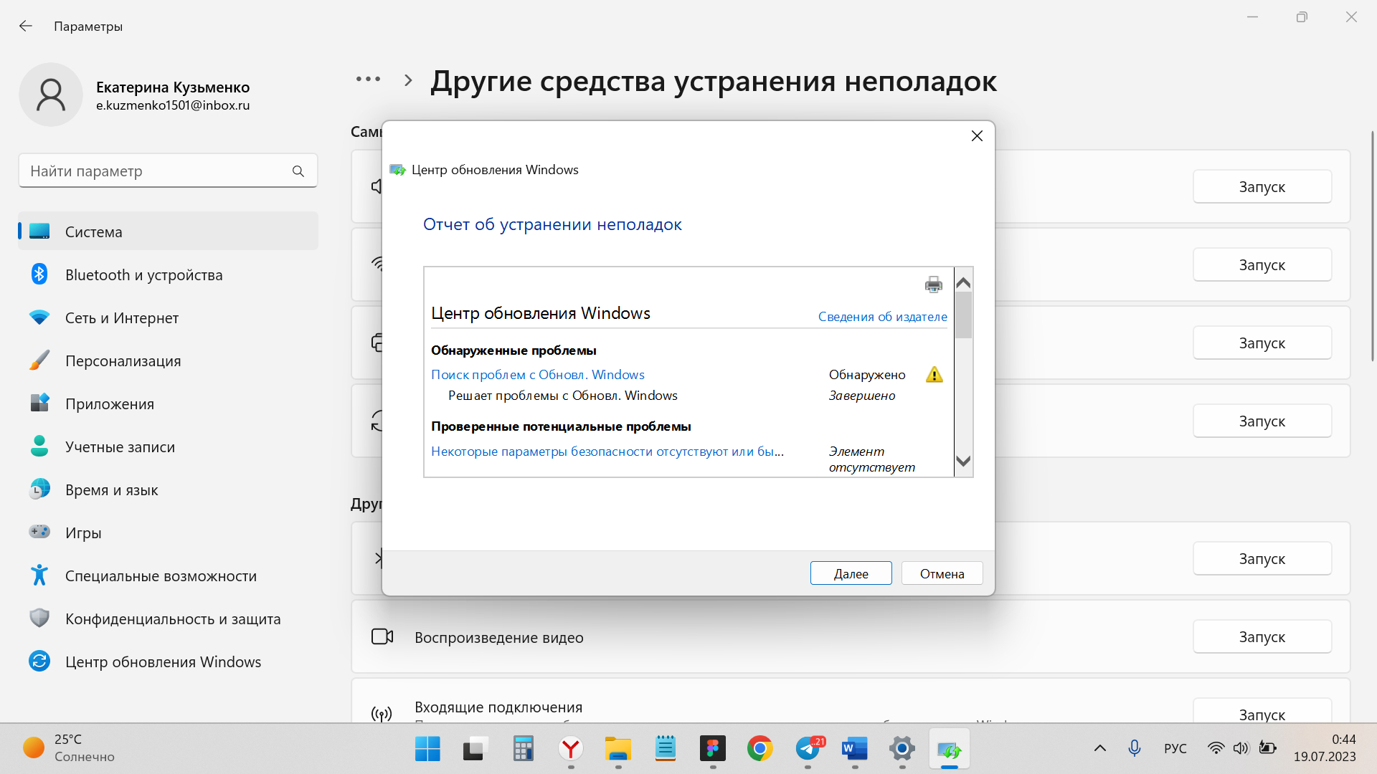1377x774 pixels.
Task: Select Сеть и Интернет in the sidebar
Action: [x=122, y=318]
